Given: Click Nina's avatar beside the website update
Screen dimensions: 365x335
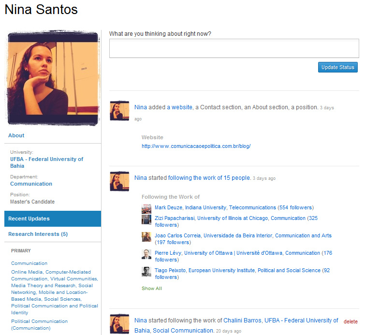Looking at the screenshot, I should [x=119, y=111].
